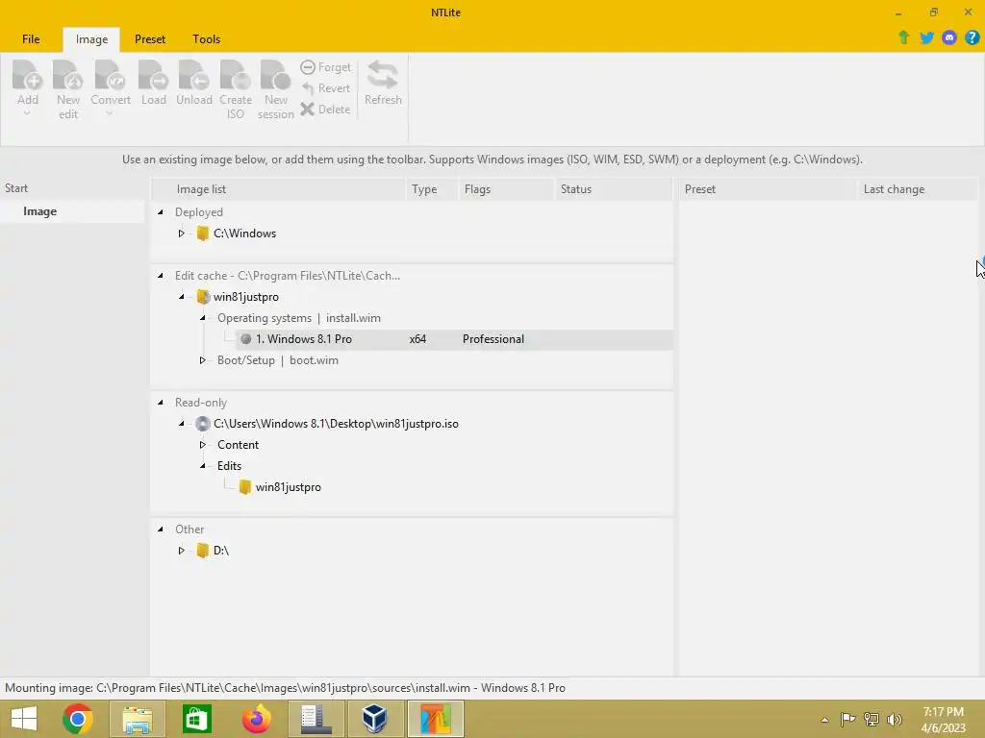Select the Content row text
The height and width of the screenshot is (738, 985).
pyautogui.click(x=239, y=445)
